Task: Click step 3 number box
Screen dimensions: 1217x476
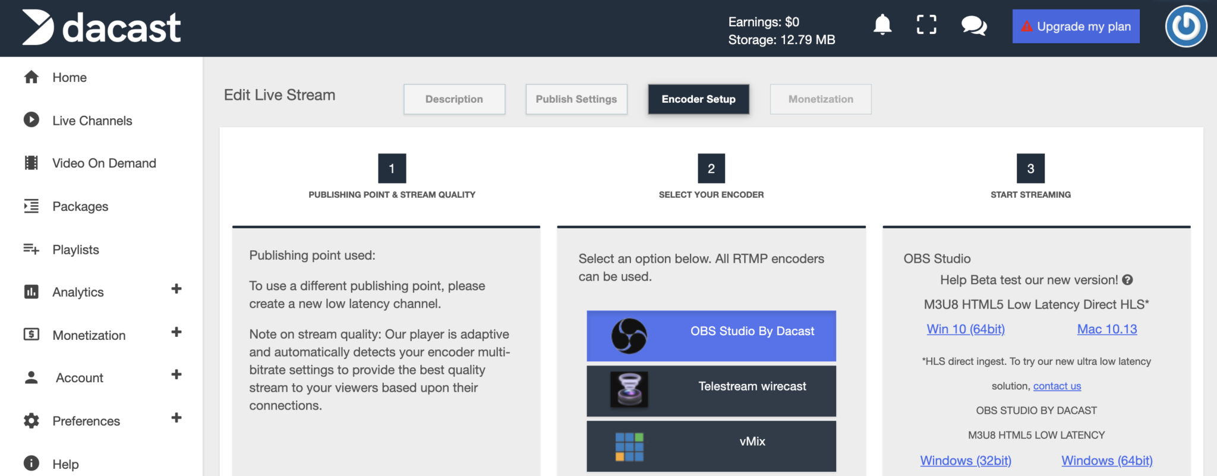Action: click(1031, 169)
